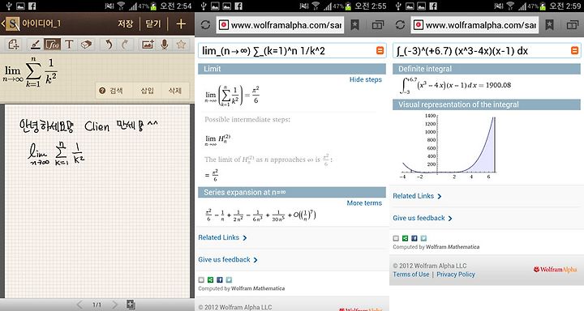Screen dimensions: 584x311
Task: Tap the orange icon in the integral query field
Action: click(x=574, y=50)
